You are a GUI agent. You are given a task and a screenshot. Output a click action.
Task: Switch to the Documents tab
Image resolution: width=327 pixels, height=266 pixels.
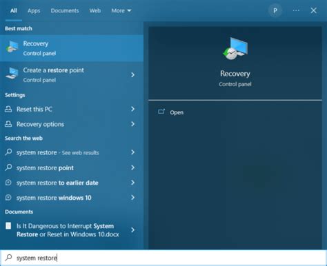coord(65,10)
